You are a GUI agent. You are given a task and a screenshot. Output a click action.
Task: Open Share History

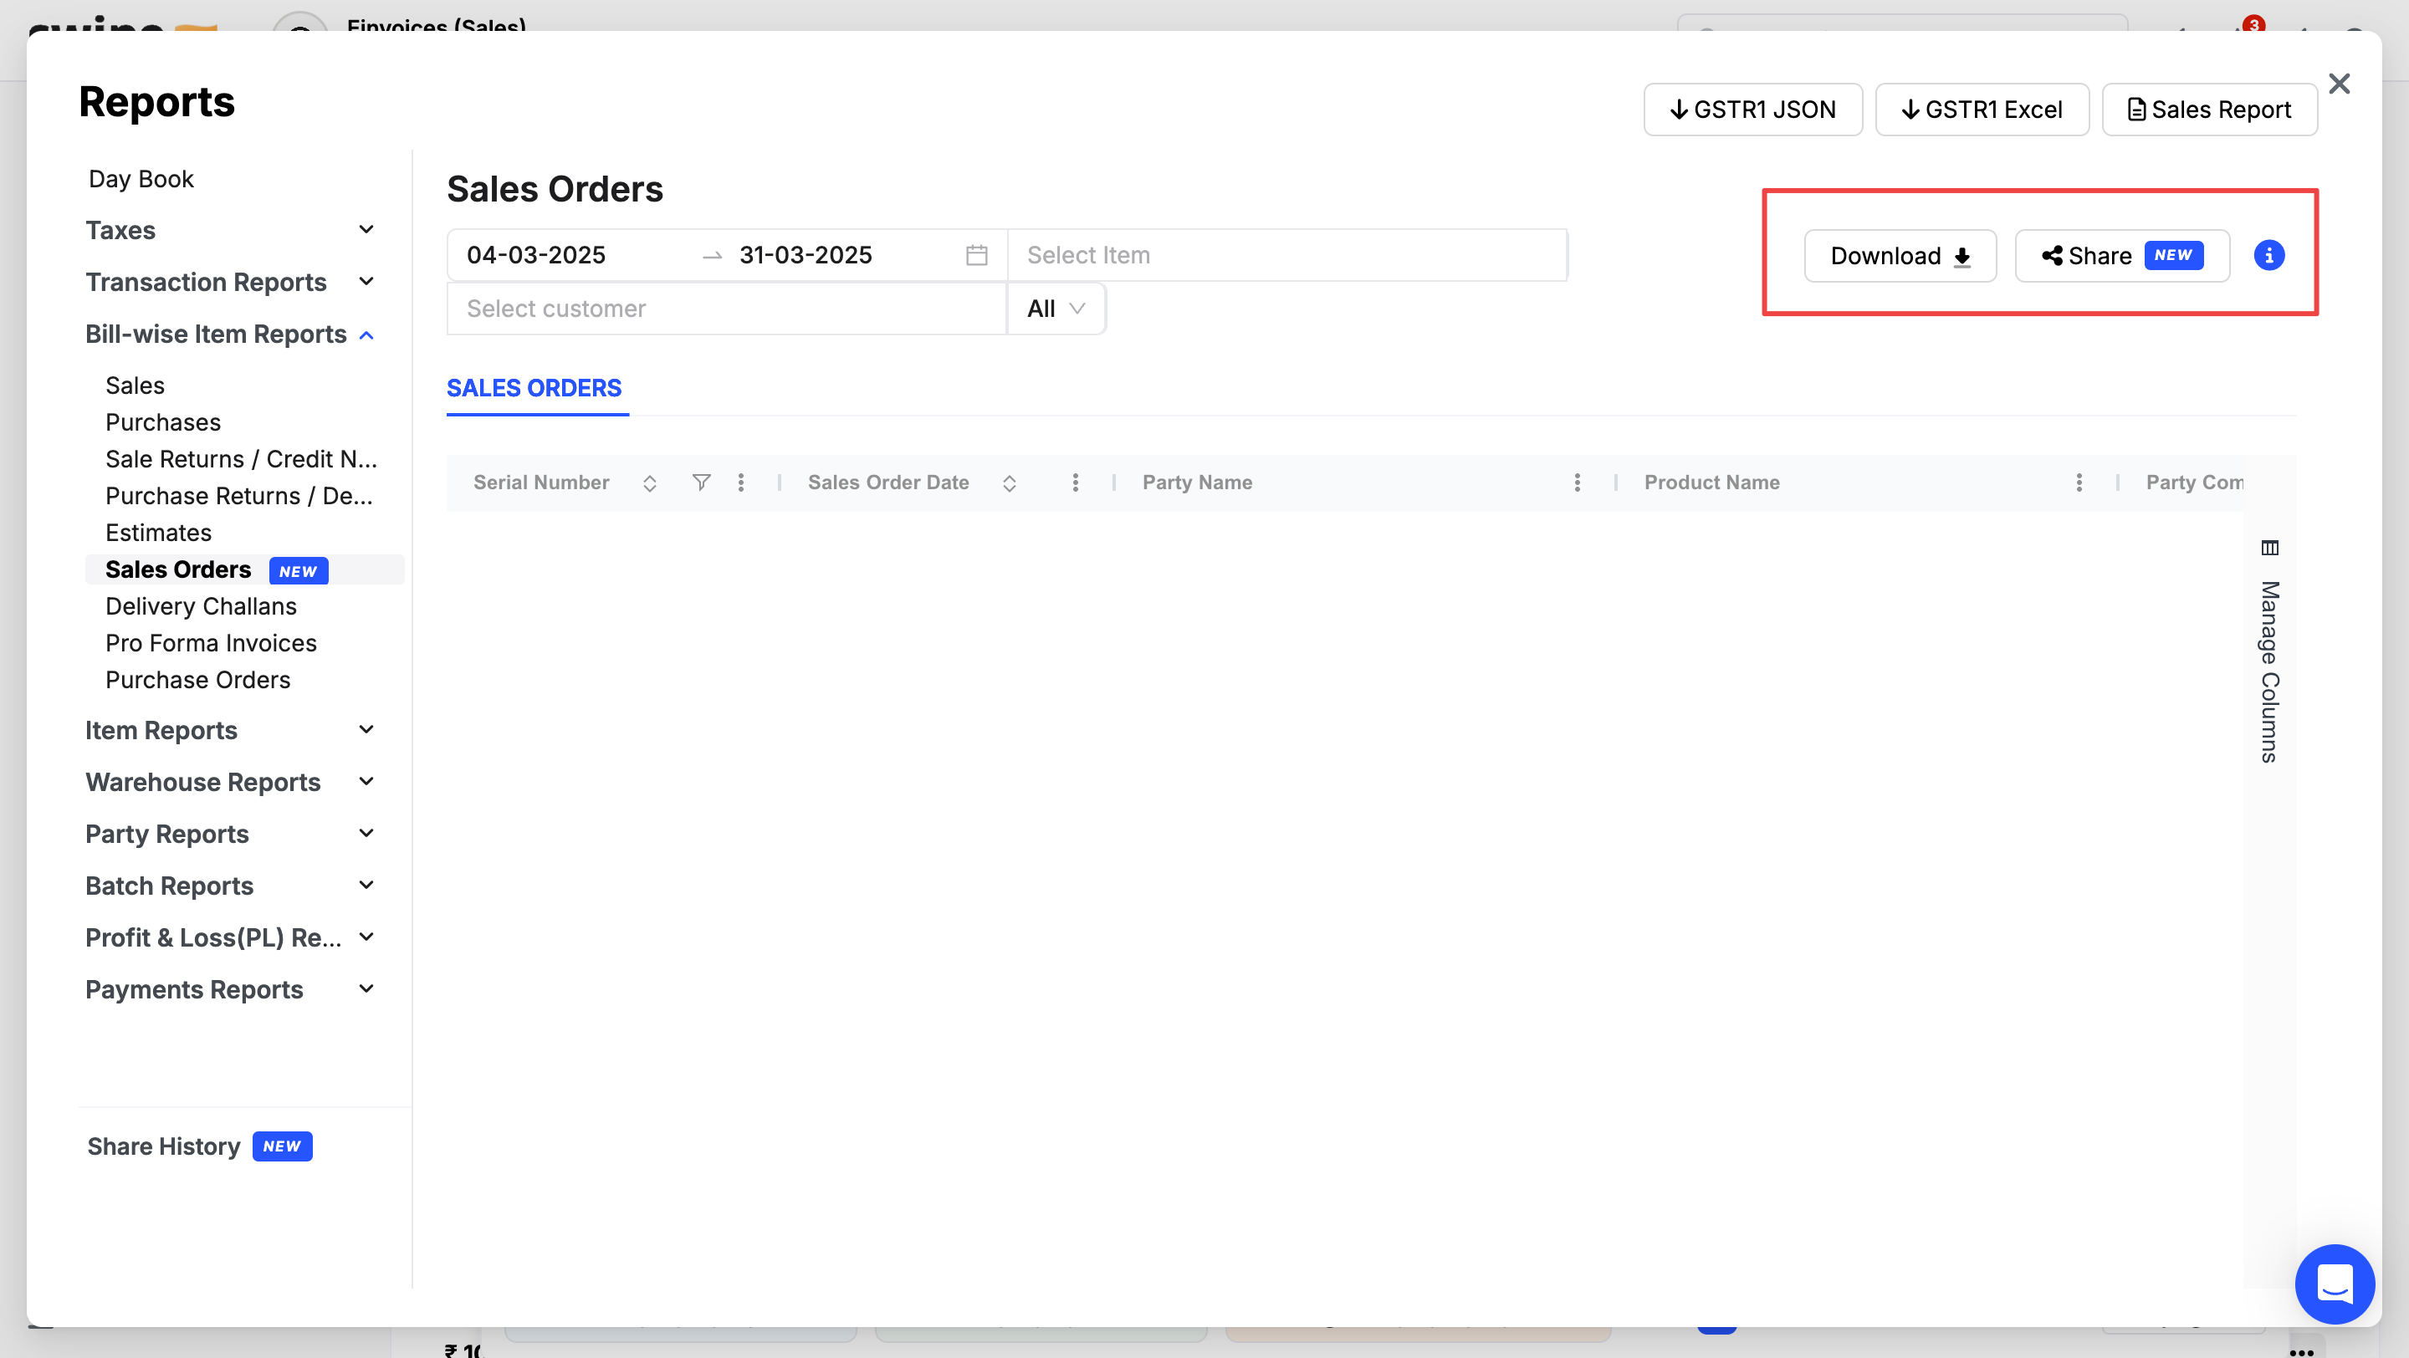pos(199,1146)
